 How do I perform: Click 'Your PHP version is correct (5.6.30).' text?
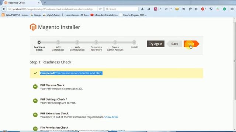(x=62, y=89)
